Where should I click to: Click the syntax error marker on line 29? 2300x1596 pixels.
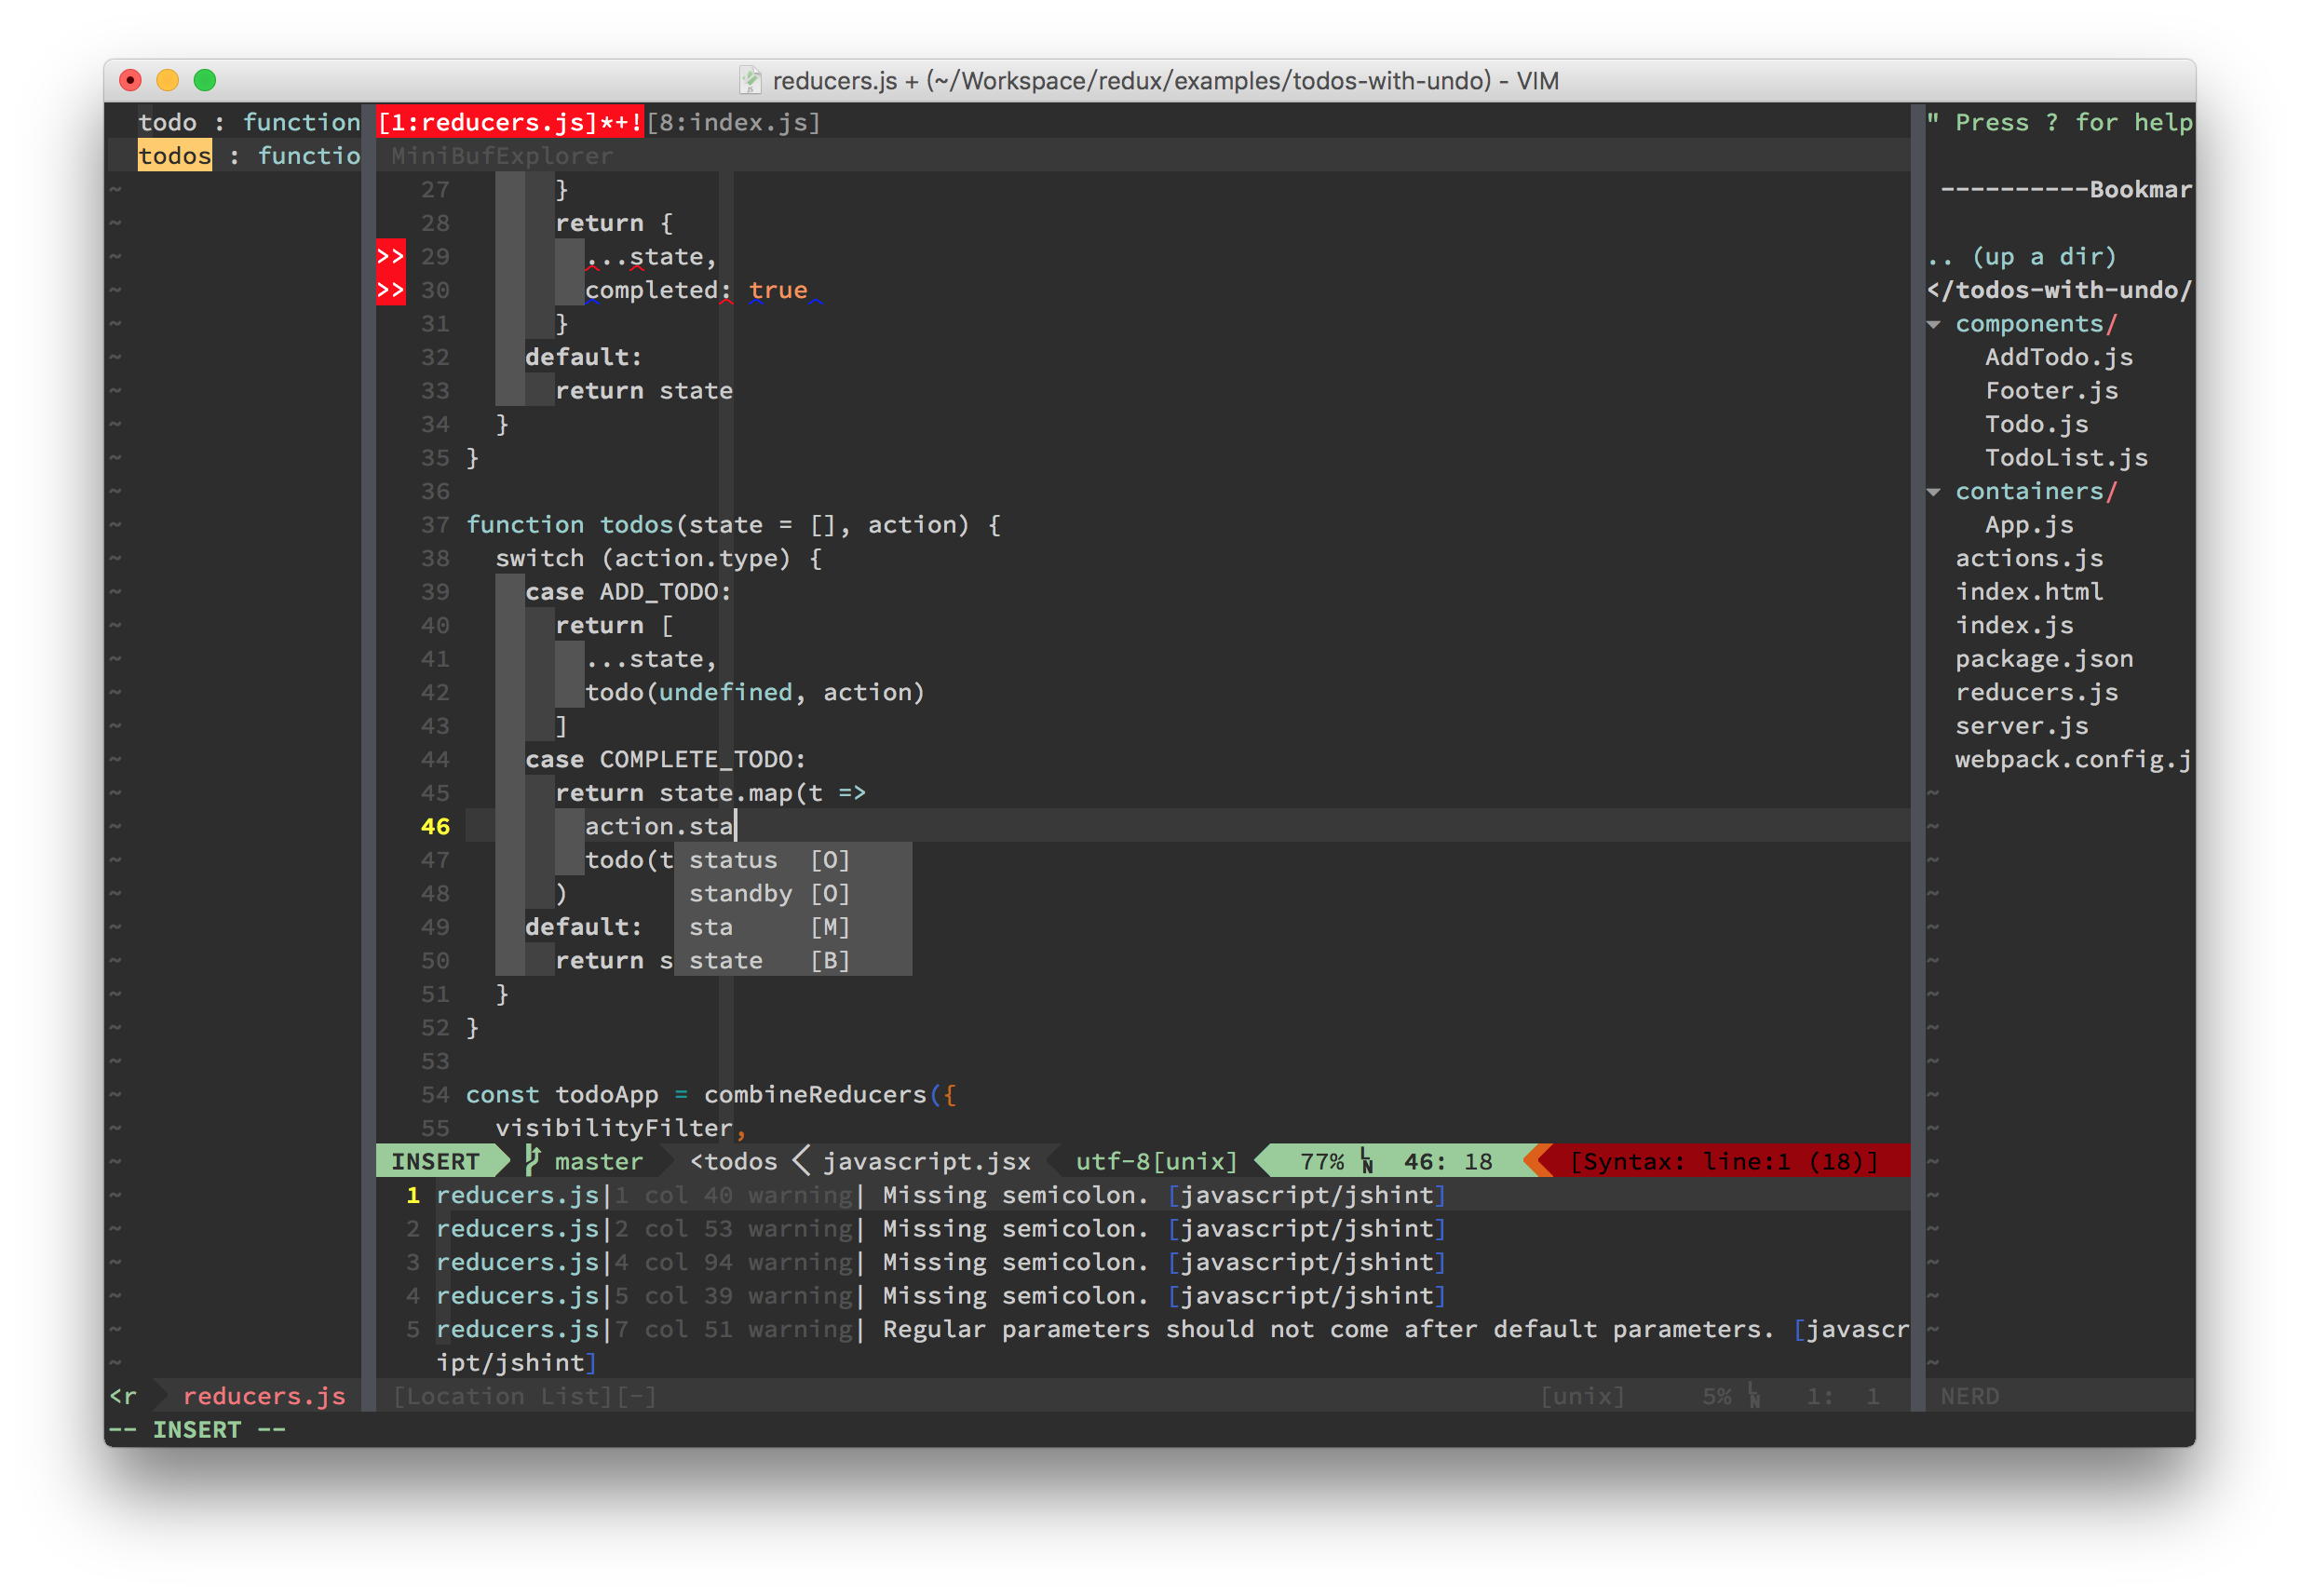[x=390, y=256]
